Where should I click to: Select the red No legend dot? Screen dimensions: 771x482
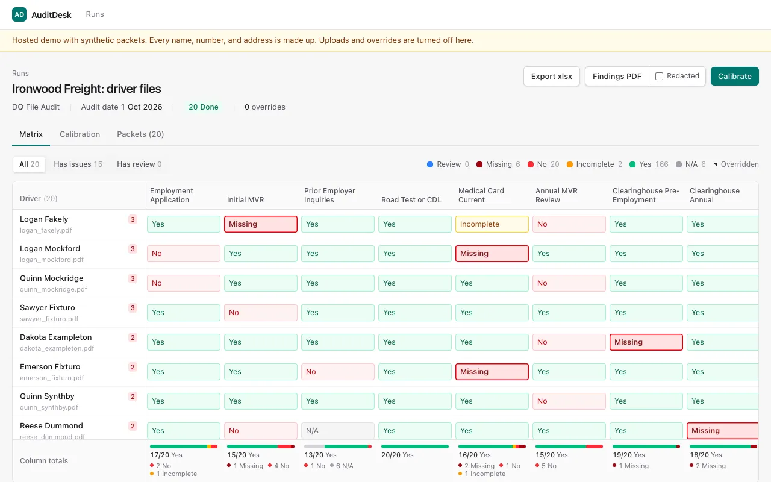coord(531,164)
